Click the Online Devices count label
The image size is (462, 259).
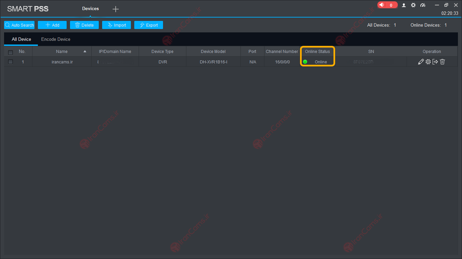(429, 25)
